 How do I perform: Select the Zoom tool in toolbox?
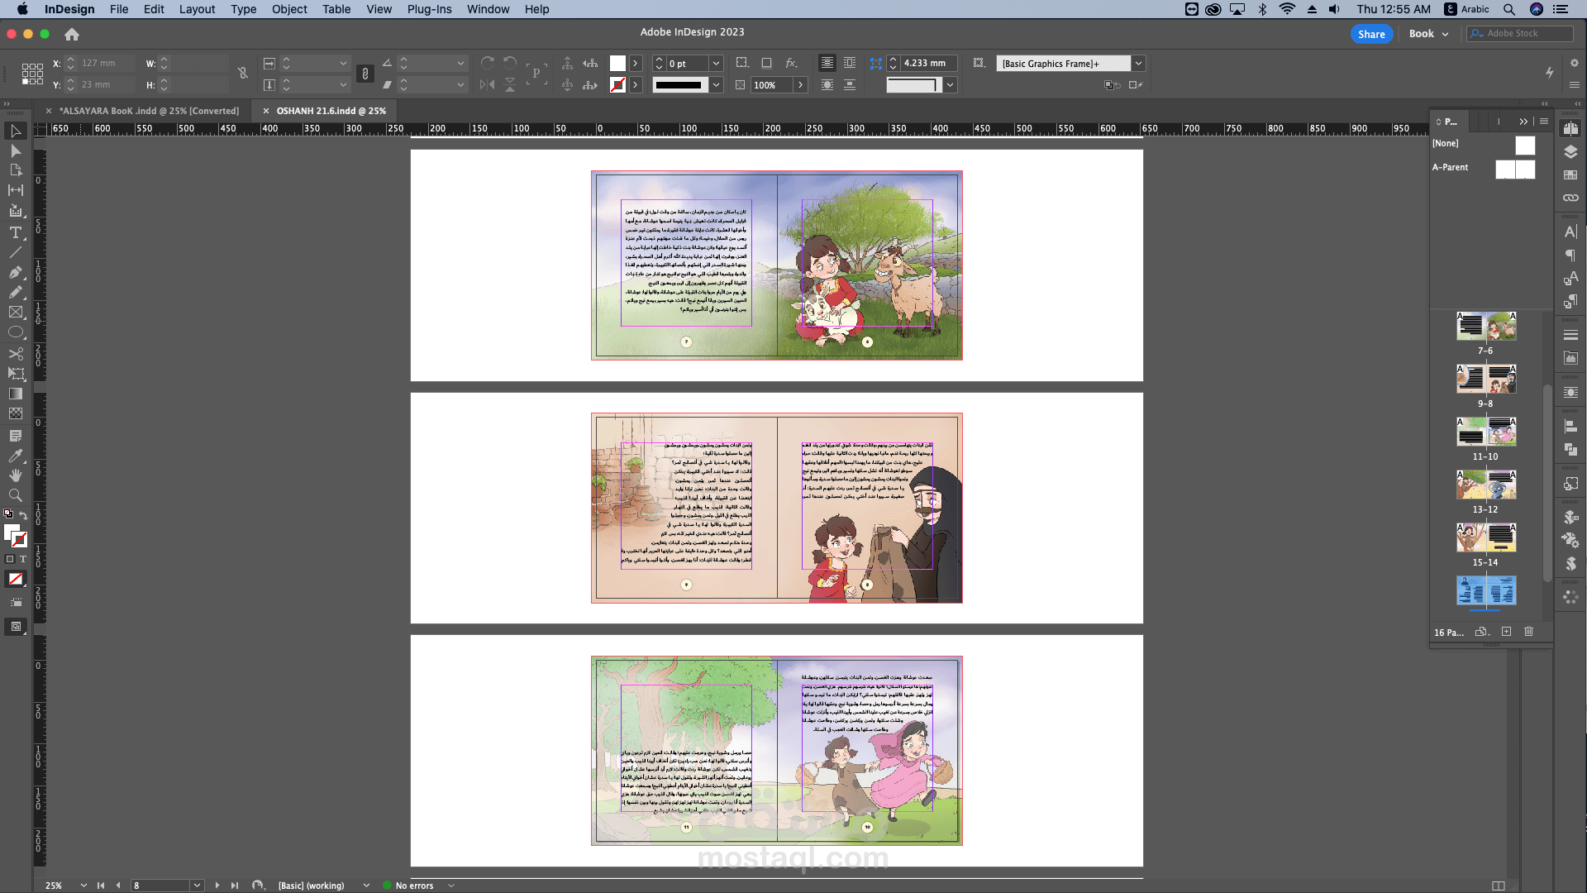click(16, 495)
